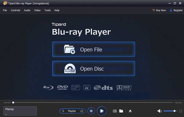Open the Controls menu
Screen dimensions: 184x117
[x=16, y=10]
